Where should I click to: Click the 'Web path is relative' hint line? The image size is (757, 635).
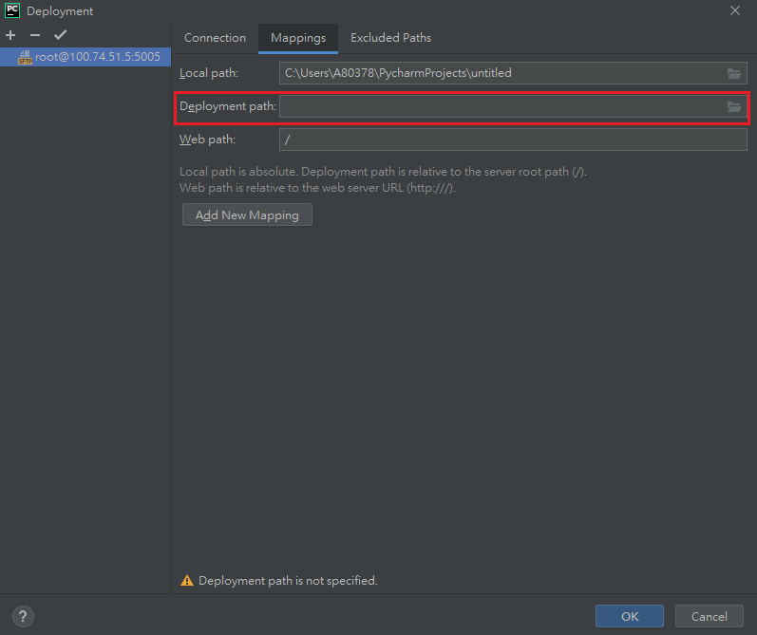pyautogui.click(x=317, y=188)
